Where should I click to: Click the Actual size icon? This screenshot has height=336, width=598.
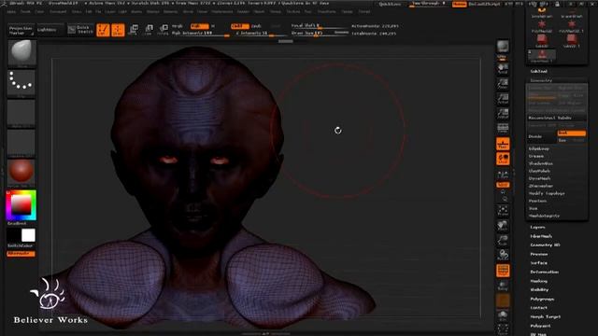[x=503, y=99]
